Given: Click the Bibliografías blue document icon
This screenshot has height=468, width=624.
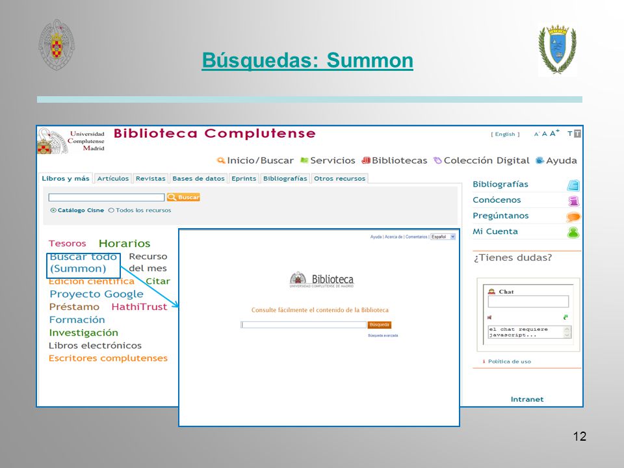Looking at the screenshot, I should (573, 185).
